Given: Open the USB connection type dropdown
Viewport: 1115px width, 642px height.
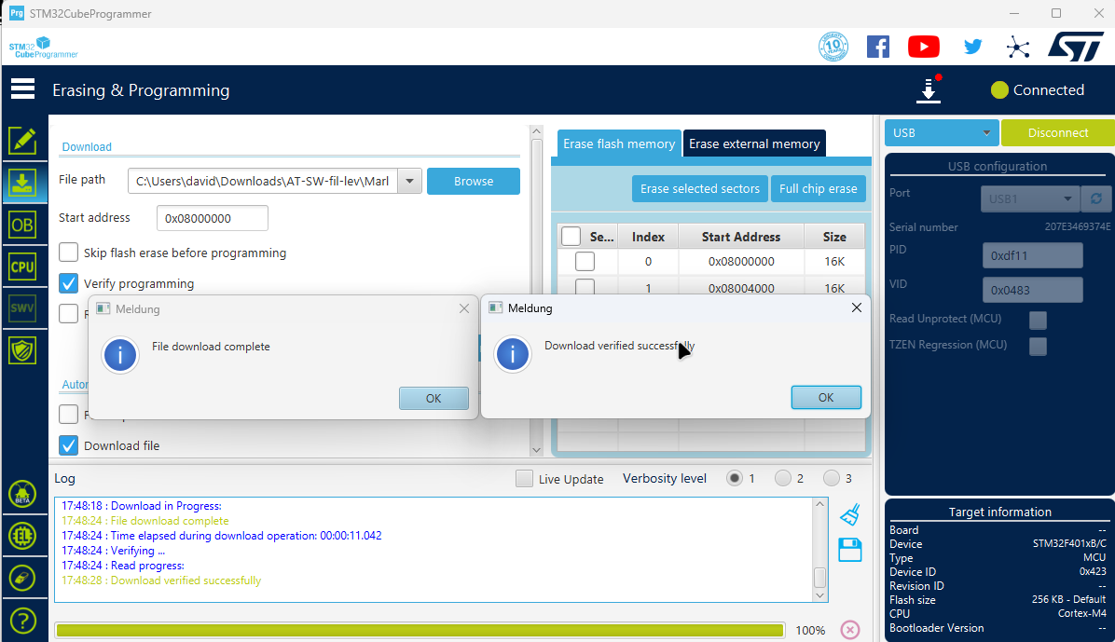Looking at the screenshot, I should click(x=941, y=133).
